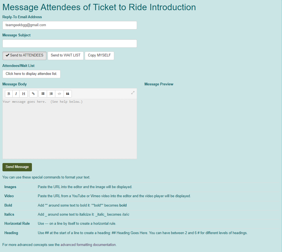282x252 pixels.
Task: Click here to display attendee list
Action: click(31, 74)
